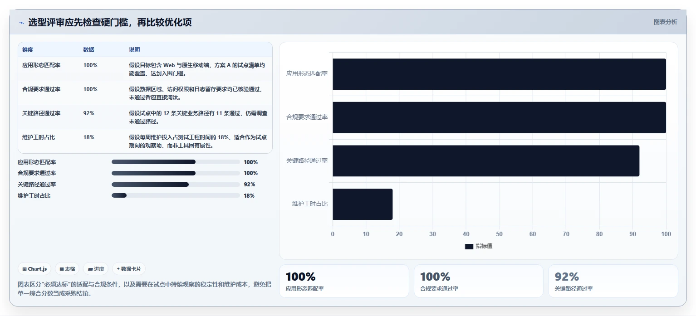
Task: Click the 说明 column header
Action: pyautogui.click(x=134, y=50)
